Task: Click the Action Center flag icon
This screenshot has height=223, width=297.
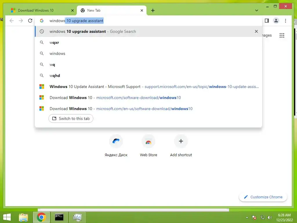Action: point(254,217)
